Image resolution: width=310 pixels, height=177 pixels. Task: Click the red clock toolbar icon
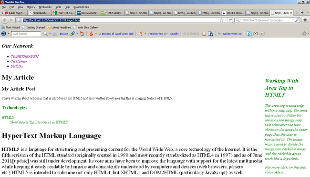[x=82, y=34]
